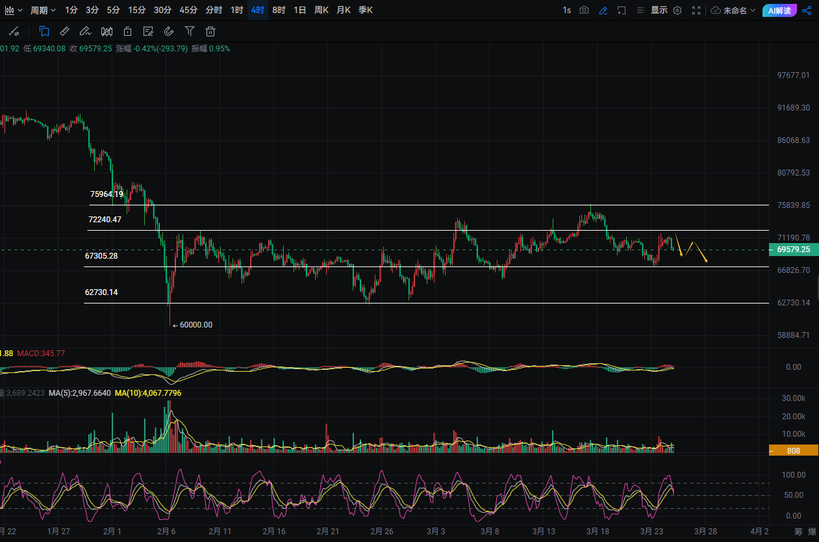Switch to the 1日 timeframe

point(300,10)
